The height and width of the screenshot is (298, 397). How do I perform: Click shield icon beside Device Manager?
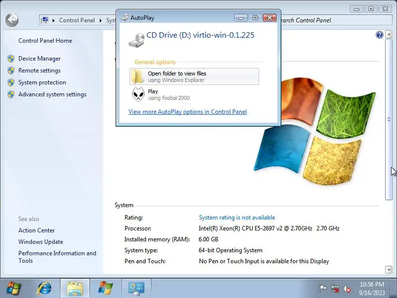point(11,59)
